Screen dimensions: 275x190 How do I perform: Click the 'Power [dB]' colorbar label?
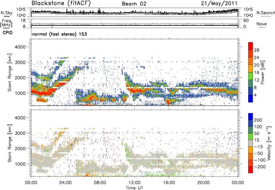tap(262, 72)
